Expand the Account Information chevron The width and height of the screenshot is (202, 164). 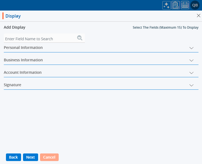pyautogui.click(x=191, y=73)
